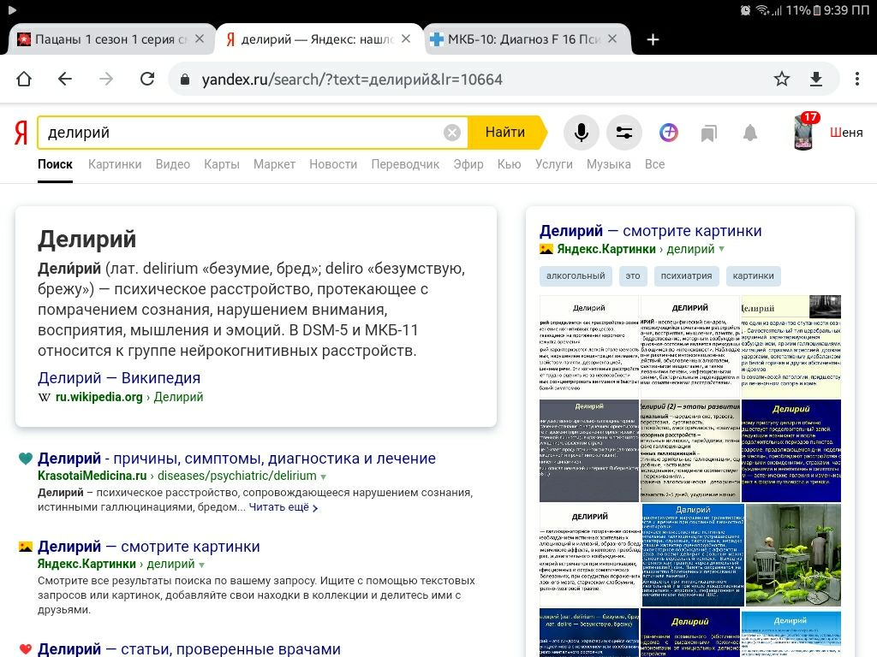Viewport: 877px width, 657px height.
Task: Open the Карты search tab
Action: (x=222, y=164)
